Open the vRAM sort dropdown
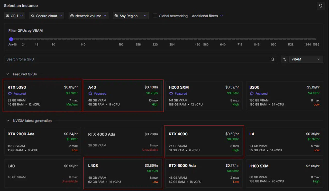 [x=306, y=59]
